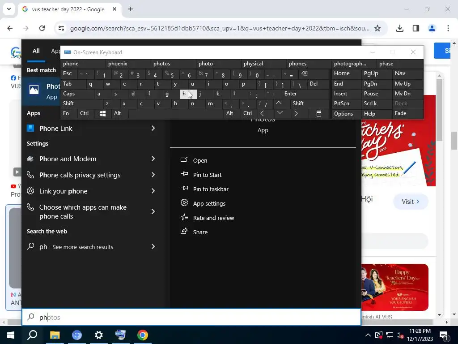Image resolution: width=458 pixels, height=344 pixels.
Task: Choose Pin to Start action
Action: pos(207,175)
